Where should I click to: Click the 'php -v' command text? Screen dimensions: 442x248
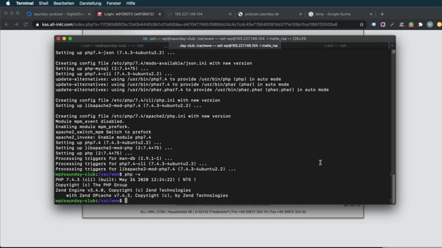tap(133, 174)
